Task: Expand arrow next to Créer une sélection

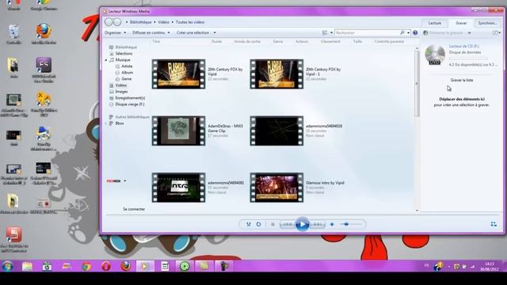Action: (x=215, y=32)
